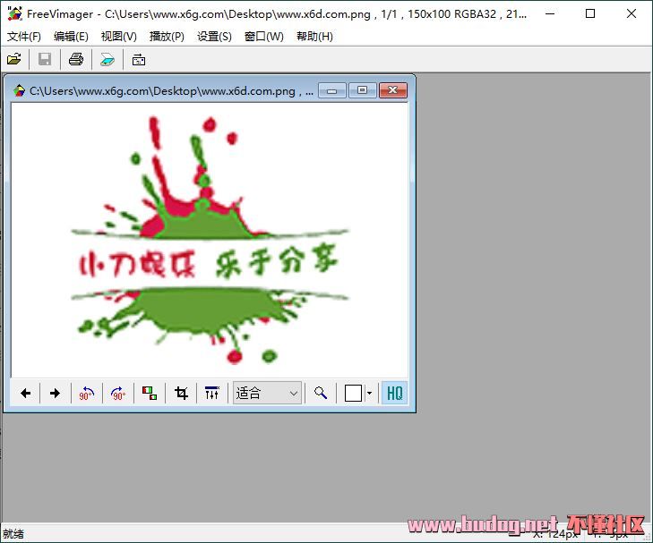Click the magnifier zoom icon
The width and height of the screenshot is (653, 543).
320,394
